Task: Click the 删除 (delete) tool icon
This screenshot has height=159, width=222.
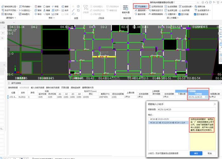Action: click(36, 6)
